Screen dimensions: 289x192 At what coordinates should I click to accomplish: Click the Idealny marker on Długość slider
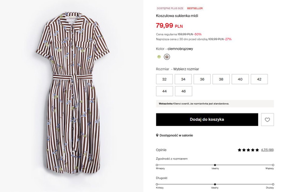point(215,184)
